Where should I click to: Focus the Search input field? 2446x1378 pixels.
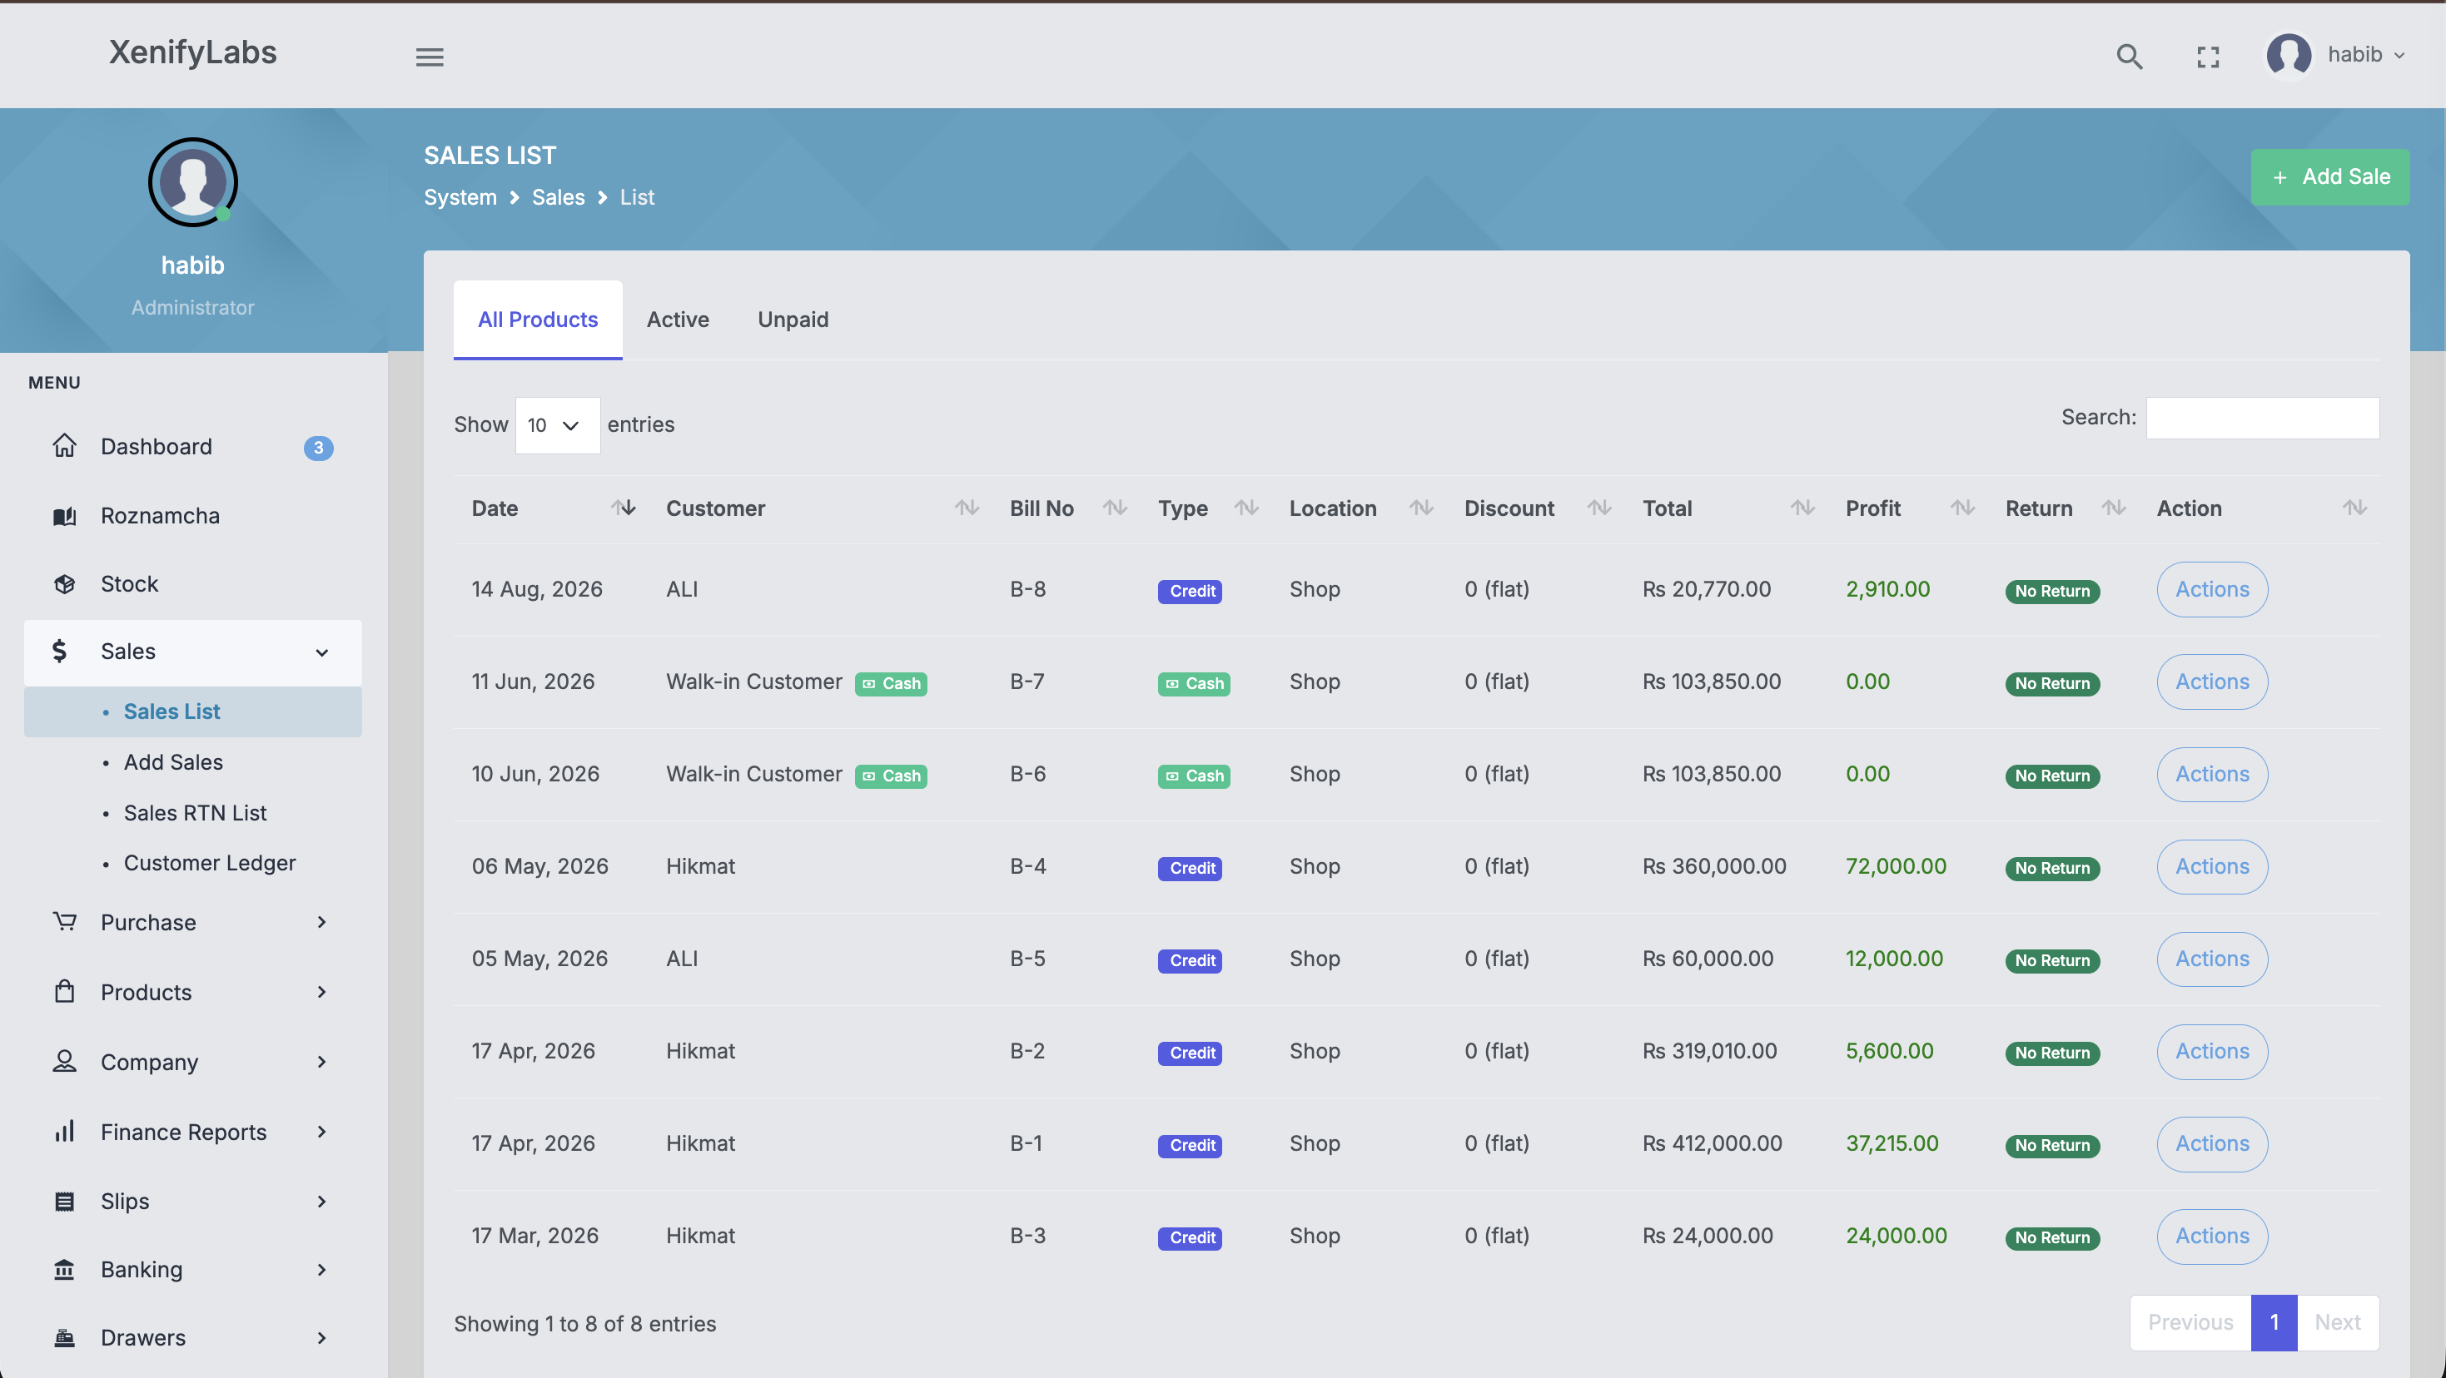tap(2263, 418)
